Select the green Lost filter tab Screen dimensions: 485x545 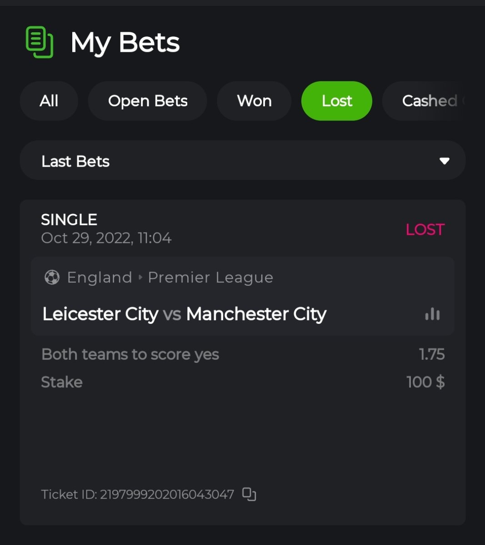click(x=336, y=101)
